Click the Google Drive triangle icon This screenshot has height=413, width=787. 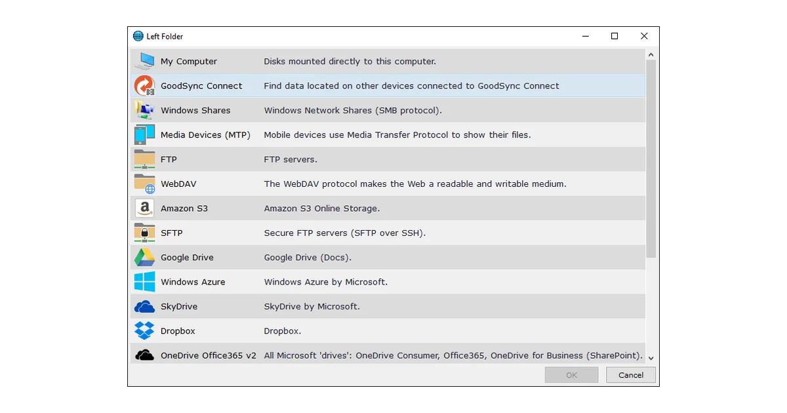tap(144, 257)
